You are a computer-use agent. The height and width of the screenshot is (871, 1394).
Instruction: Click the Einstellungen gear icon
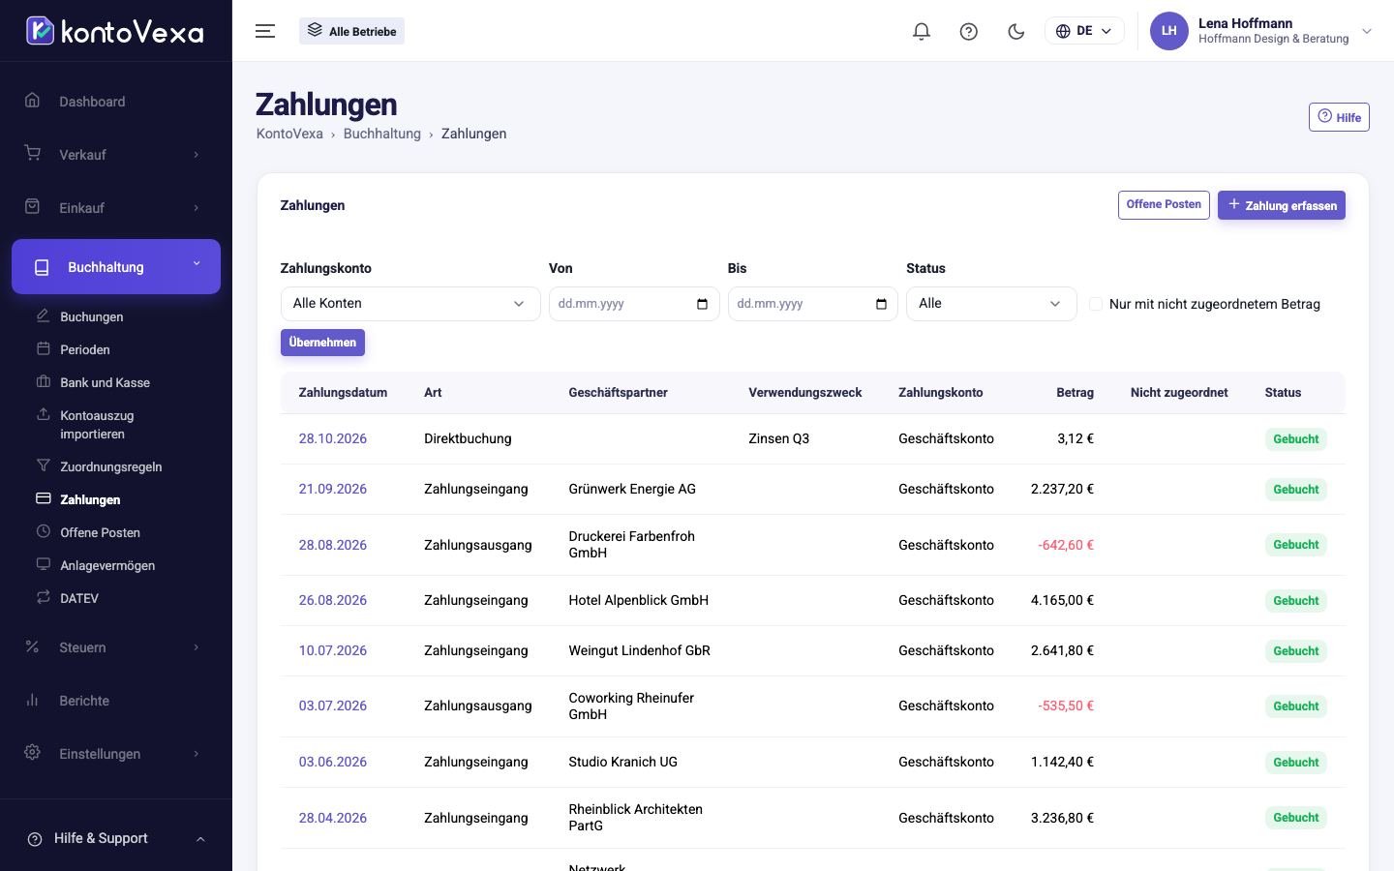[33, 753]
